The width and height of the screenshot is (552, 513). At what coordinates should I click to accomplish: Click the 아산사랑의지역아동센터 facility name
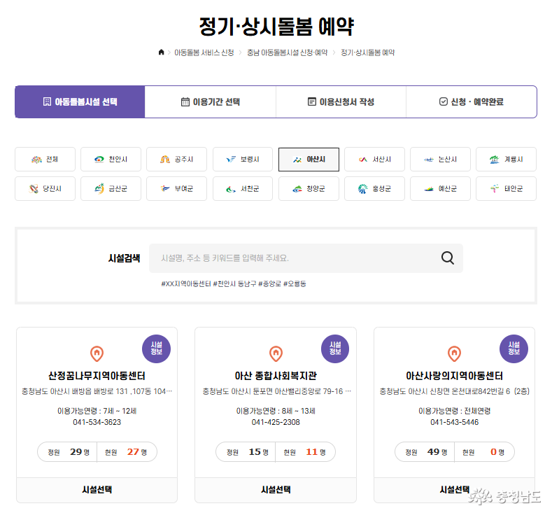pyautogui.click(x=455, y=376)
